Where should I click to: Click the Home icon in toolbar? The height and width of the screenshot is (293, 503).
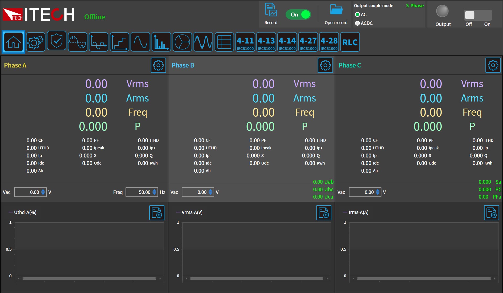tap(13, 42)
